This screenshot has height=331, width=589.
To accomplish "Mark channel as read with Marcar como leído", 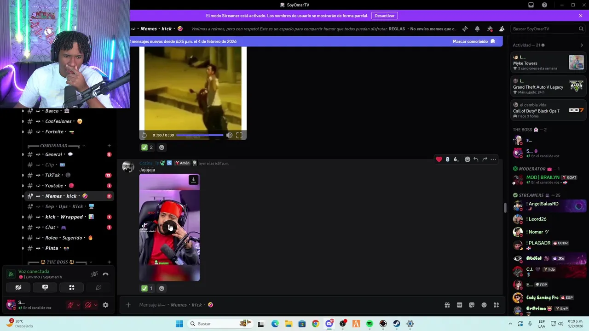I will coord(474,41).
